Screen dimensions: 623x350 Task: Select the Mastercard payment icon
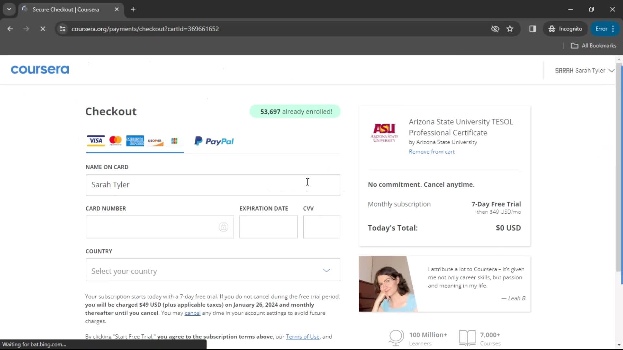(115, 141)
